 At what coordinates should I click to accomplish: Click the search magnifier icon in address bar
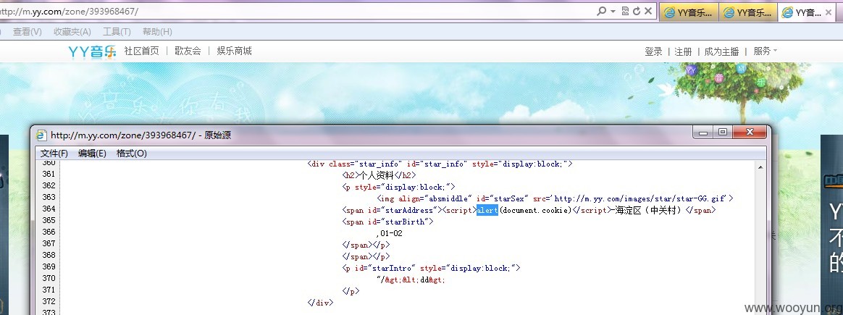602,12
